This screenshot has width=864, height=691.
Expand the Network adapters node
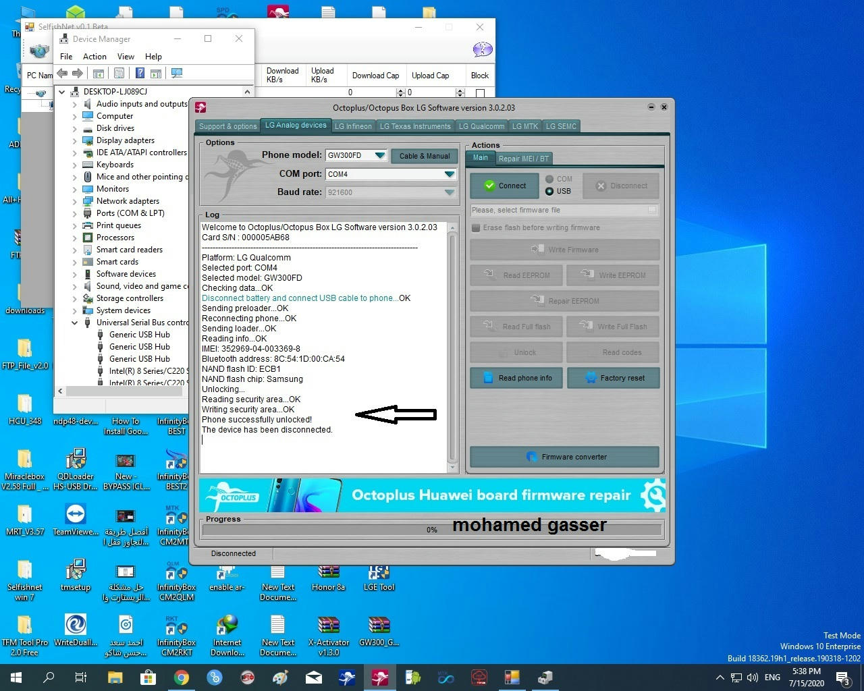pyautogui.click(x=75, y=201)
